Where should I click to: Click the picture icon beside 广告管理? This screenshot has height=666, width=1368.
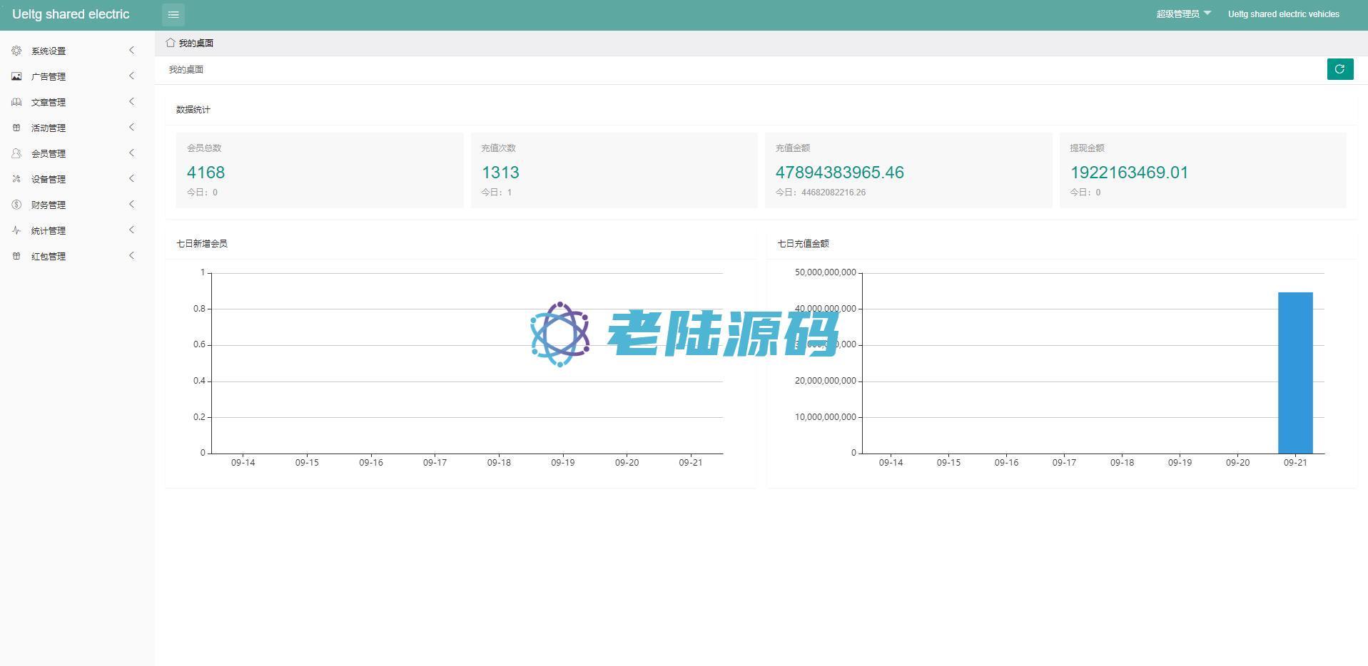click(x=16, y=76)
